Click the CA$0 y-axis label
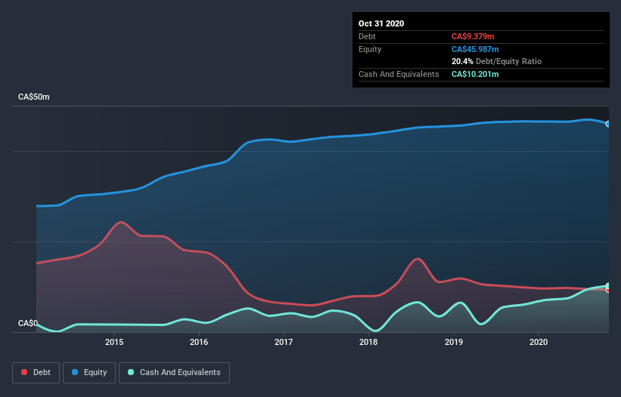 [28, 323]
